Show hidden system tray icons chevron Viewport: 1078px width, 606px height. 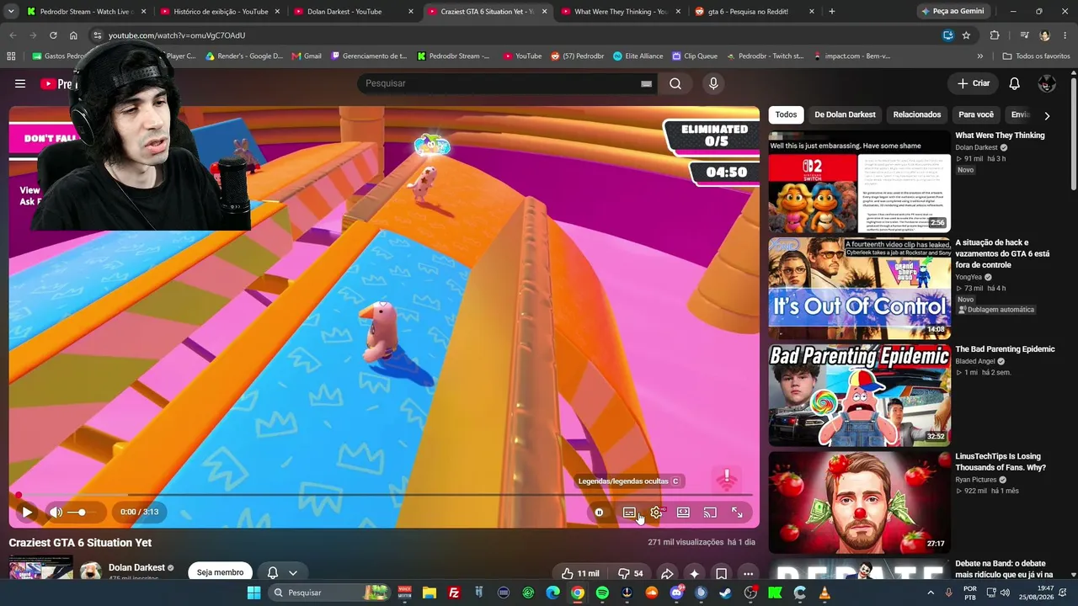tap(931, 593)
